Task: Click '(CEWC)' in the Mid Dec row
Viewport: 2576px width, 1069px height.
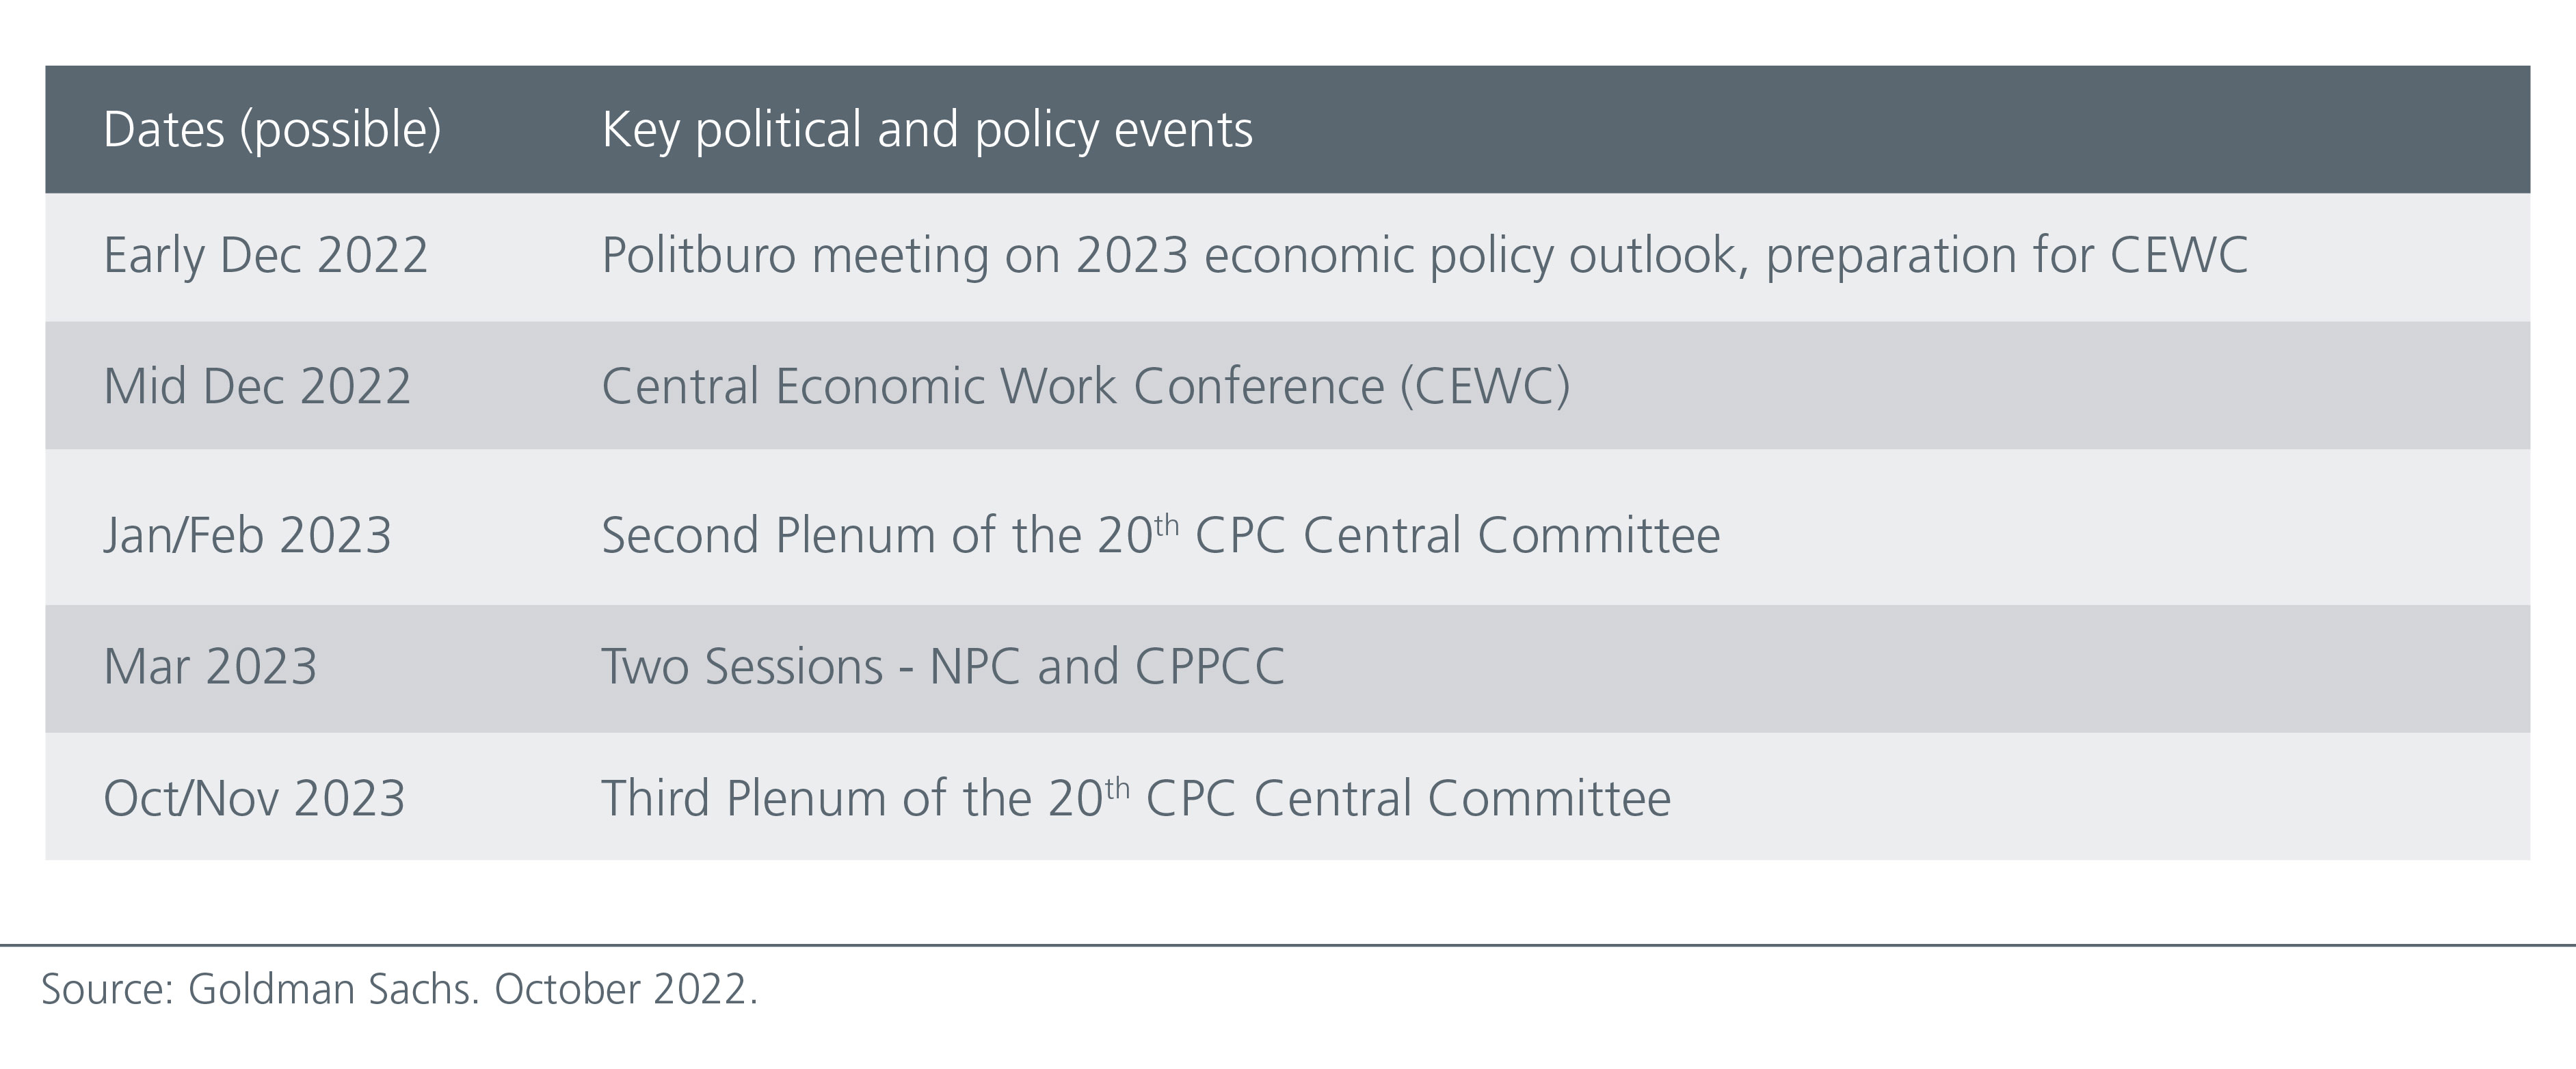Action: (1485, 387)
